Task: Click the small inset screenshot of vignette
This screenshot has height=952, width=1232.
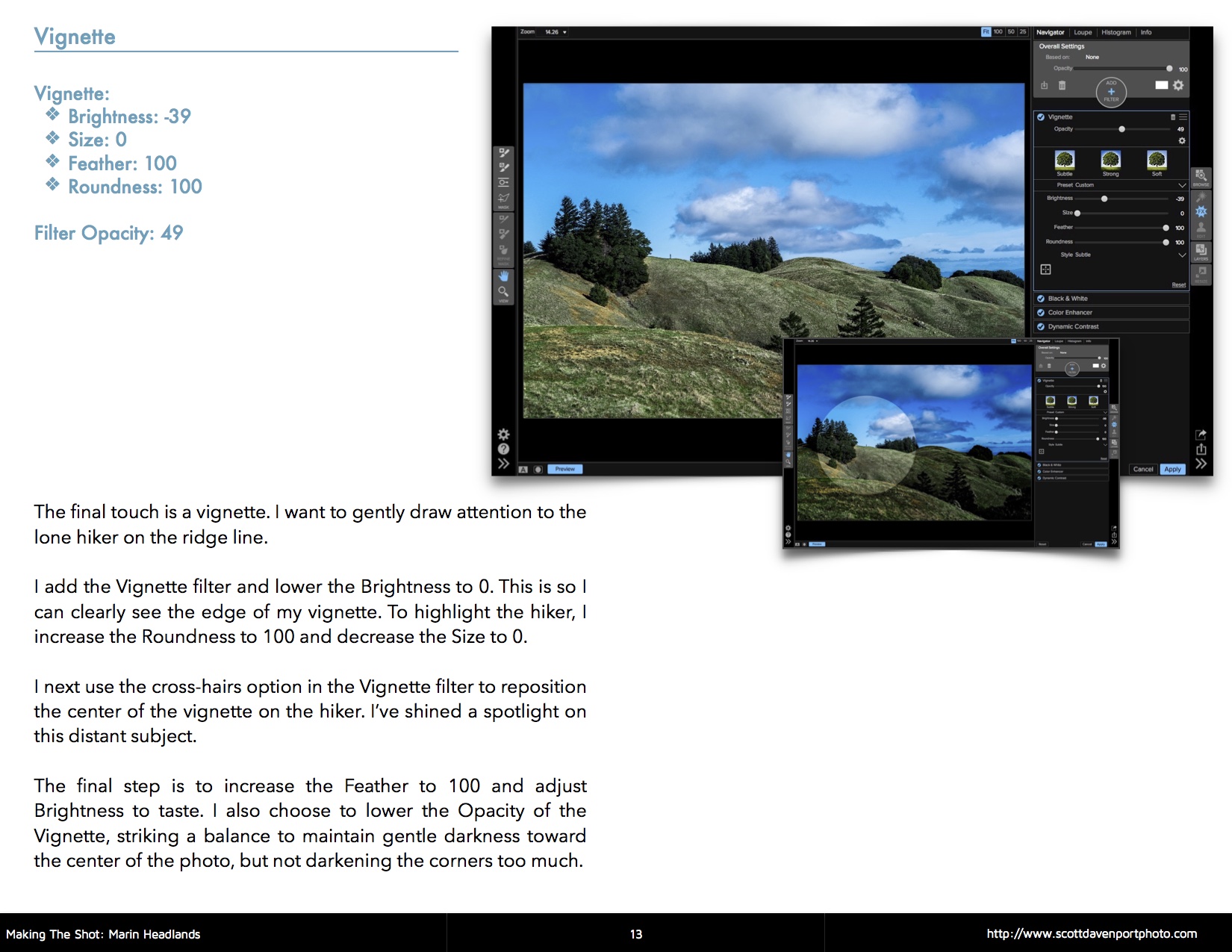Action: [x=951, y=444]
